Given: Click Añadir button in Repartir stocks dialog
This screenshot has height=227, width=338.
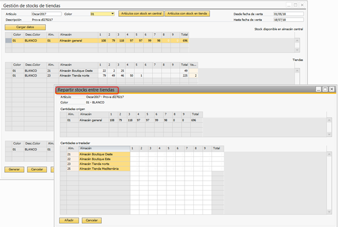Looking at the screenshot, I should click(x=69, y=221).
